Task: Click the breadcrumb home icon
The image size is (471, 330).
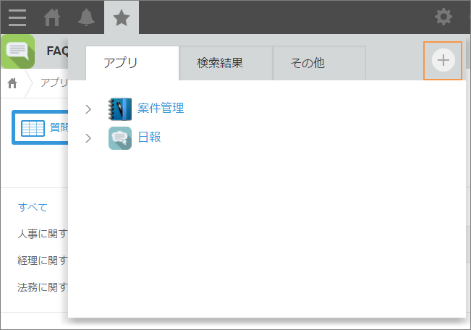Action: [12, 83]
